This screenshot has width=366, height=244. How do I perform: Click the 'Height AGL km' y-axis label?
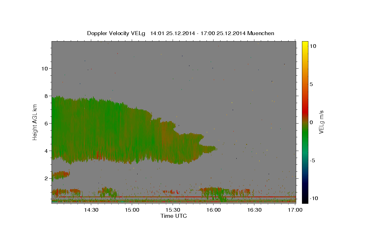[35, 122]
